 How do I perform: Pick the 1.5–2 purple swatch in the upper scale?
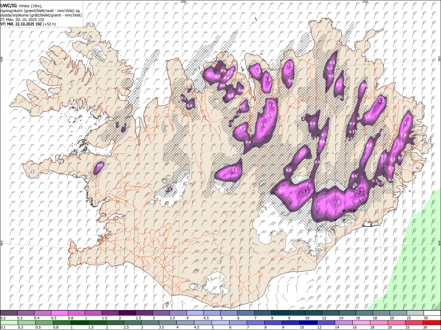tap(110, 313)
